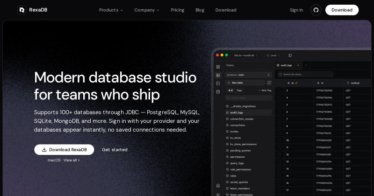Click Get started link
This screenshot has height=196, width=374.
pos(115,149)
